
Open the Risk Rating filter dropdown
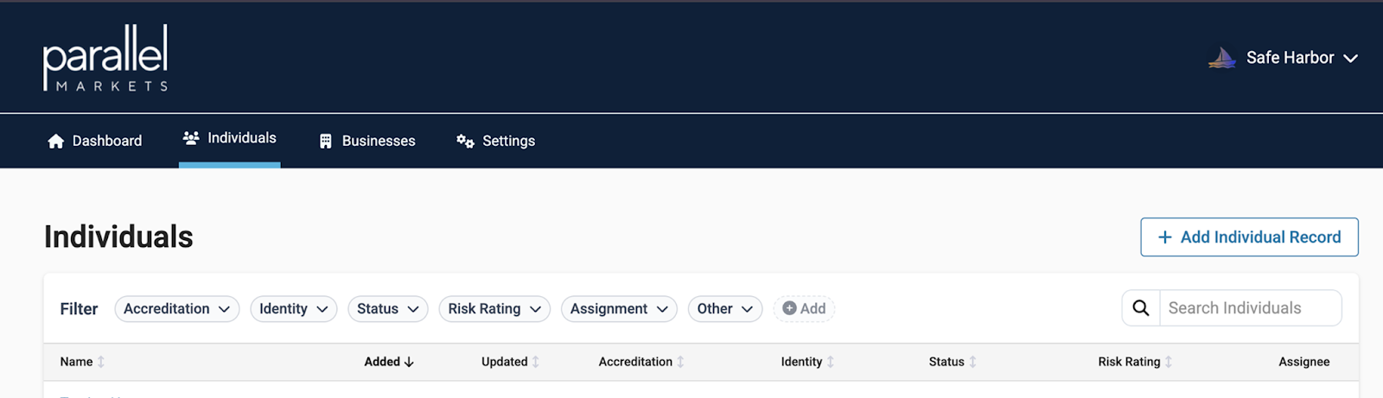click(x=494, y=308)
